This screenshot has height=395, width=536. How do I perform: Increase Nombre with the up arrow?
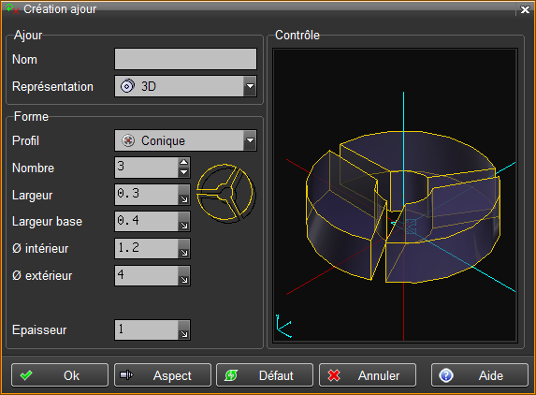[x=184, y=162]
